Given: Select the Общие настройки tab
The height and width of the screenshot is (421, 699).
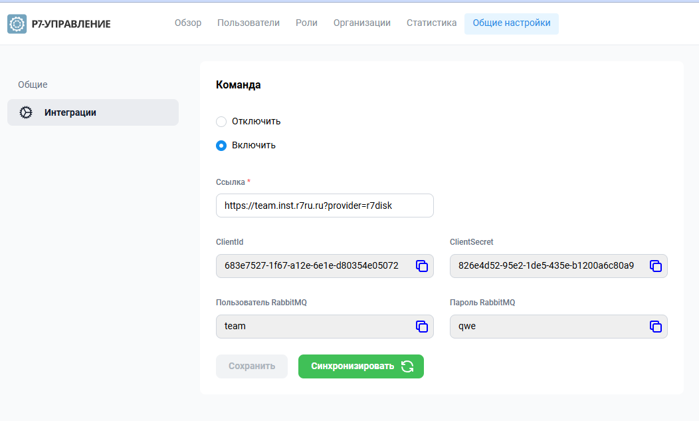Looking at the screenshot, I should [x=512, y=23].
